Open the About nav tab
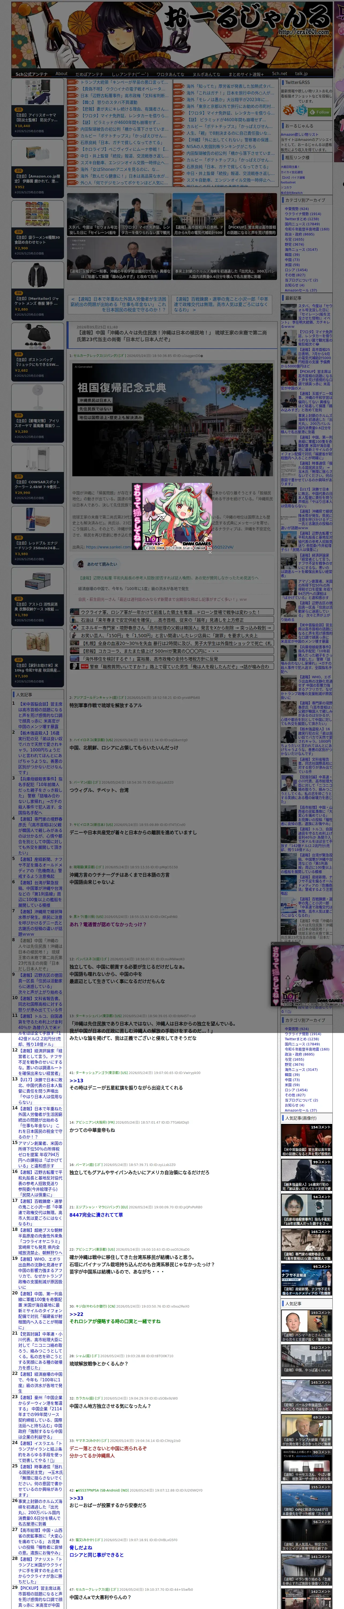This screenshot has height=1609, width=344. 61,74
